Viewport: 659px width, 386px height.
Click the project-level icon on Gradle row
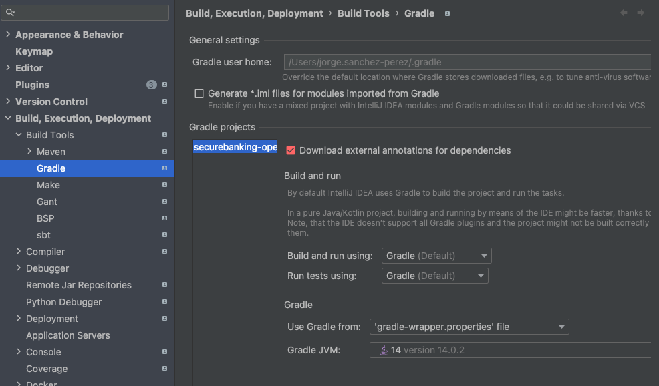[164, 168]
